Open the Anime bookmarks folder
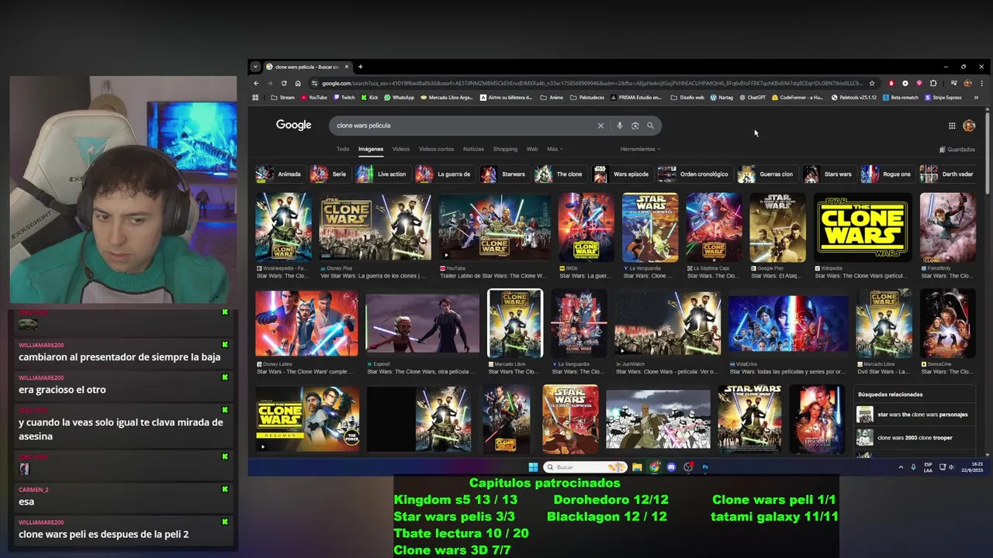This screenshot has width=993, height=558. tap(552, 98)
